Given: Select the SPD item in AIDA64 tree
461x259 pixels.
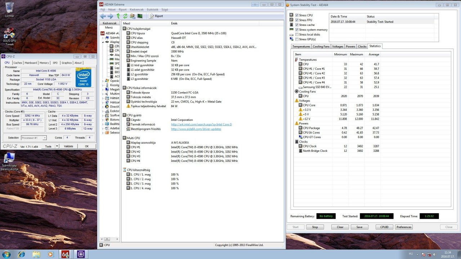Looking at the screenshot, I should coord(115,63).
